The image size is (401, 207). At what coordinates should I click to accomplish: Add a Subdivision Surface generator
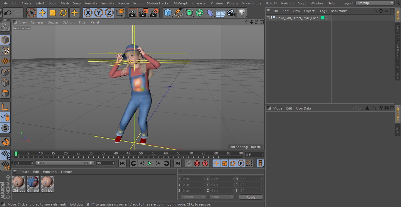[x=189, y=13]
